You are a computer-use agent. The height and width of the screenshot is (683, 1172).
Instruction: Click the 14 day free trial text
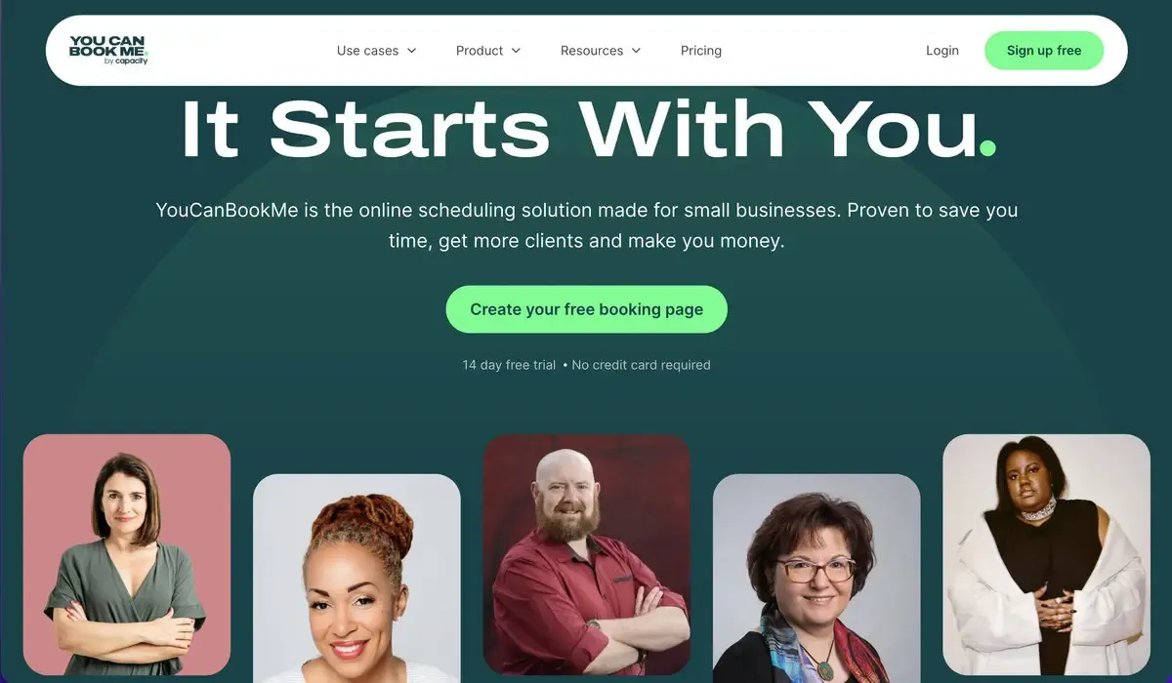tap(509, 365)
